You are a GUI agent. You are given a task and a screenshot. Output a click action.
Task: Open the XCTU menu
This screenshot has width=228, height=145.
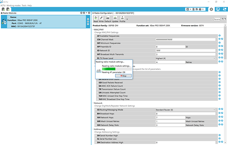pos(3,5)
